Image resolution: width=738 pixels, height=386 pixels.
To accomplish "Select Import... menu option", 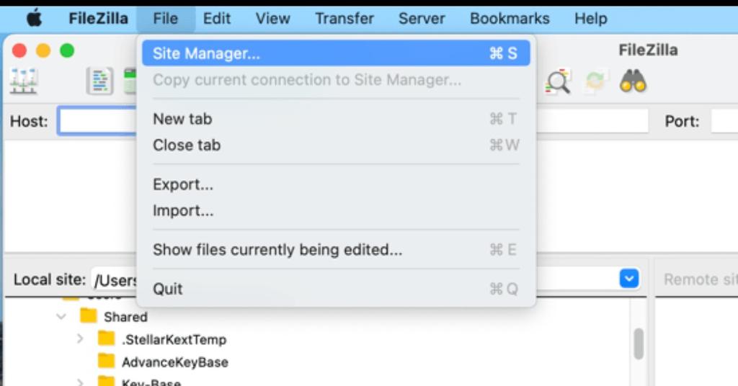I will 183,211.
